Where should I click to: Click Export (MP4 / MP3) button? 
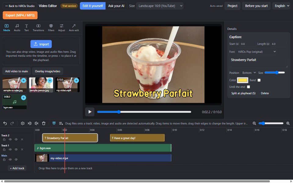20,15
